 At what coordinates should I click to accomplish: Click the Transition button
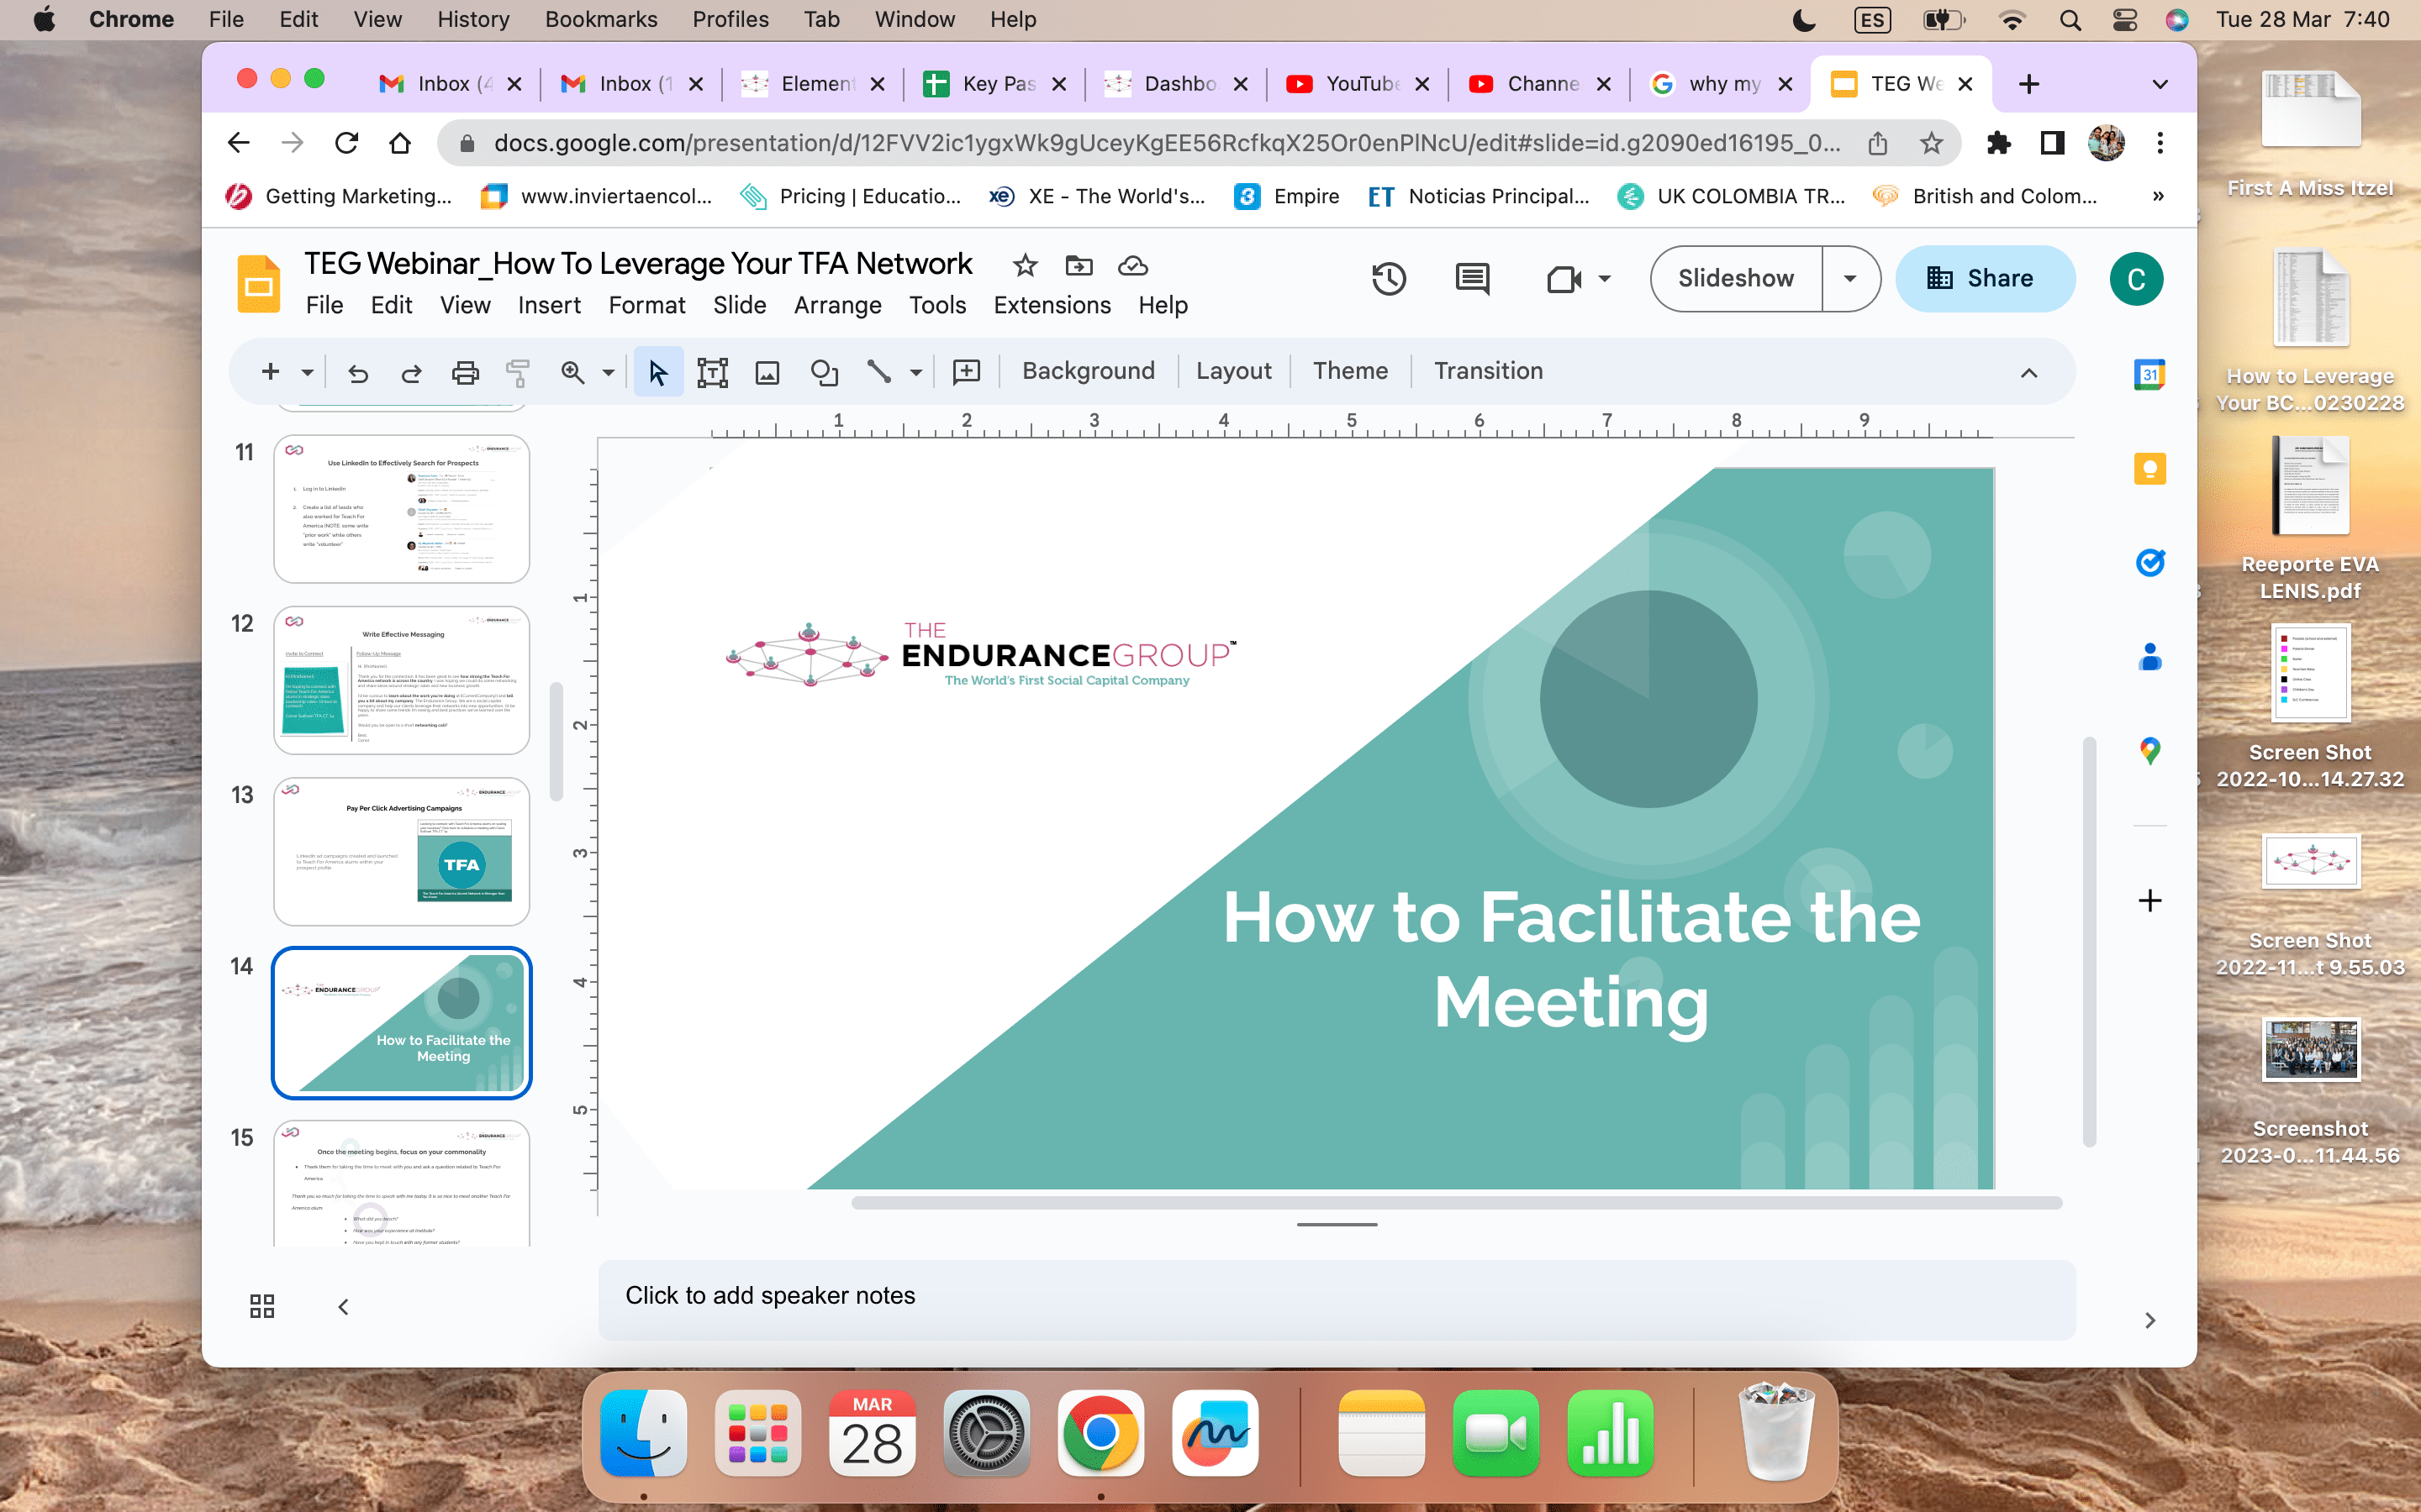pyautogui.click(x=1488, y=371)
